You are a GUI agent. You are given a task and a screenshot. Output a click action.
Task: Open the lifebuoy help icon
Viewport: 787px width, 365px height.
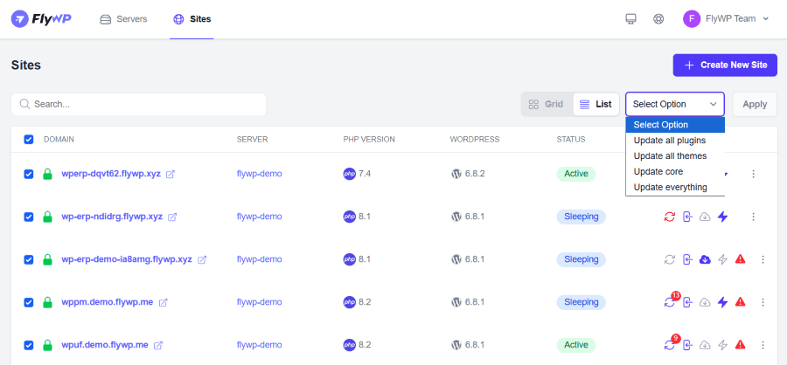tap(658, 19)
